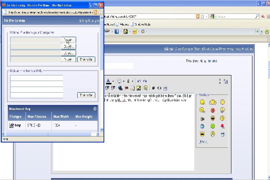Click popup vertical scroll down arrow

pyautogui.click(x=102, y=130)
